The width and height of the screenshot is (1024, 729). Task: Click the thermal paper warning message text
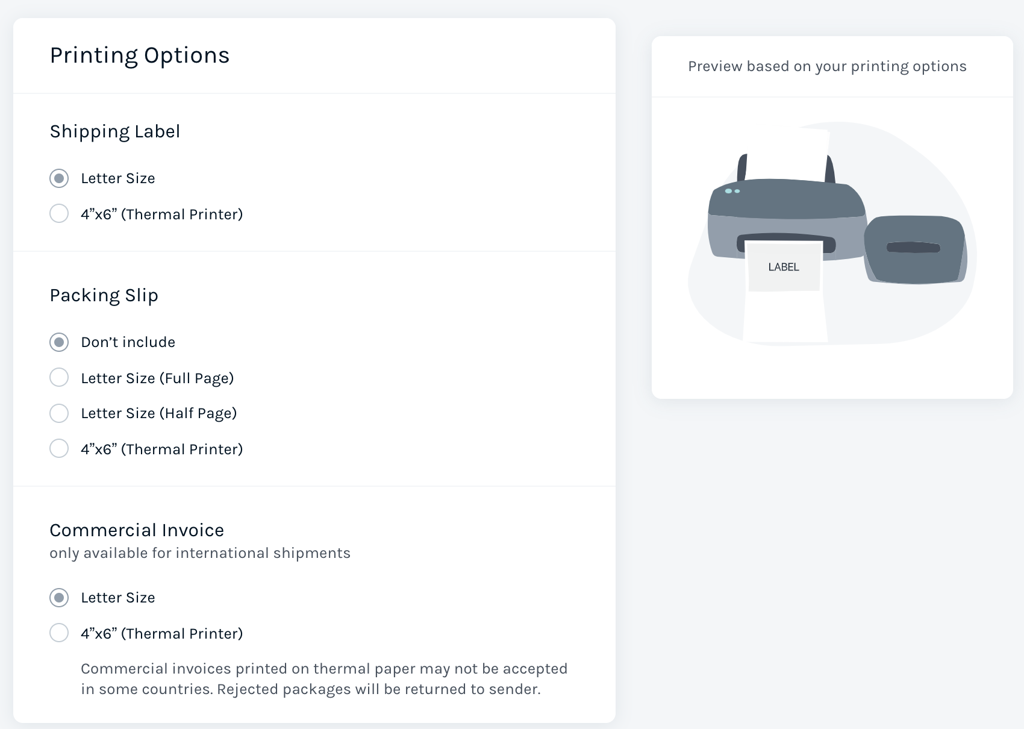[323, 678]
